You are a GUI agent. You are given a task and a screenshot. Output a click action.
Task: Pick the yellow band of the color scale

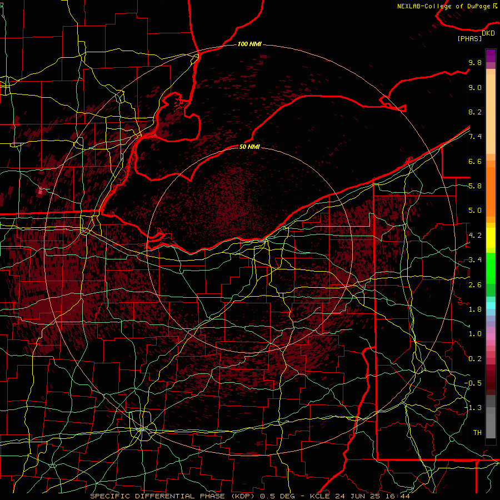tap(491, 238)
